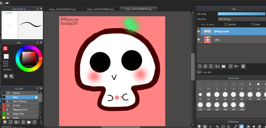This screenshot has width=266, height=128.
Task: Select the Edge Pen brush
Action: pos(20,114)
